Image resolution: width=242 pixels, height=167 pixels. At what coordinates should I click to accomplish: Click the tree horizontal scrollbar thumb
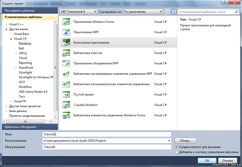25,122
